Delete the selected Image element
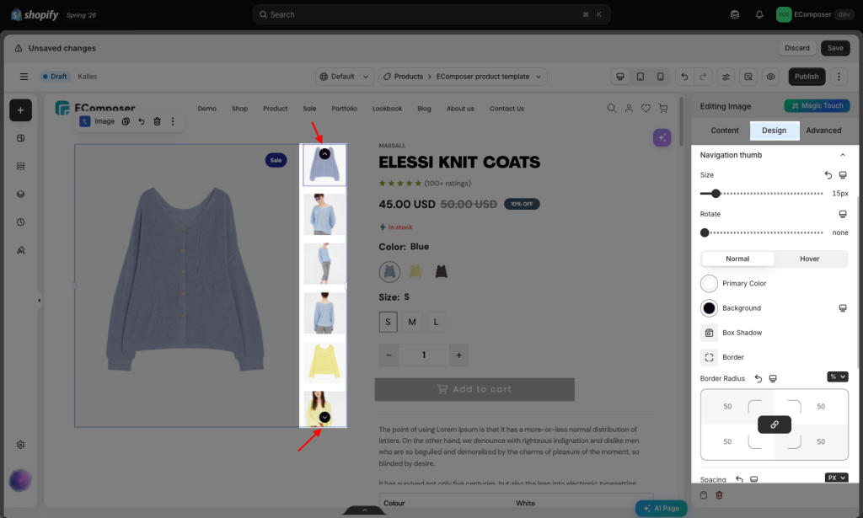The width and height of the screenshot is (863, 518). click(157, 121)
